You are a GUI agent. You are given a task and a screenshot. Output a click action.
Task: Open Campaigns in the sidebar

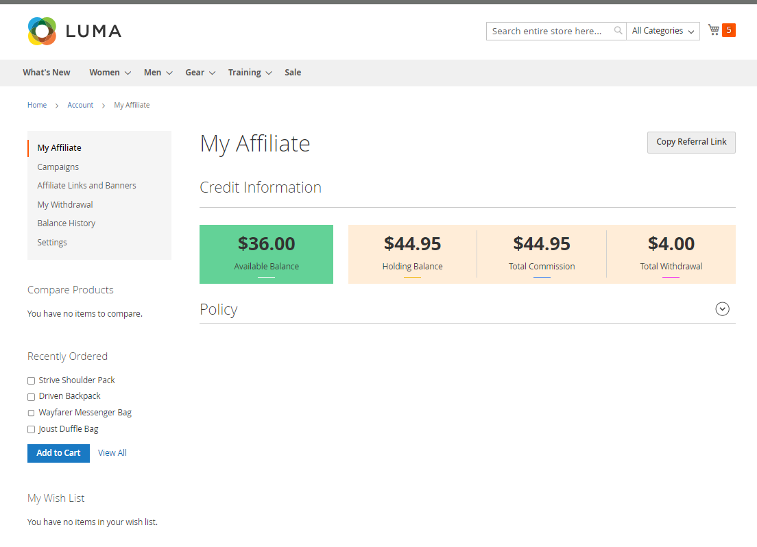point(58,167)
